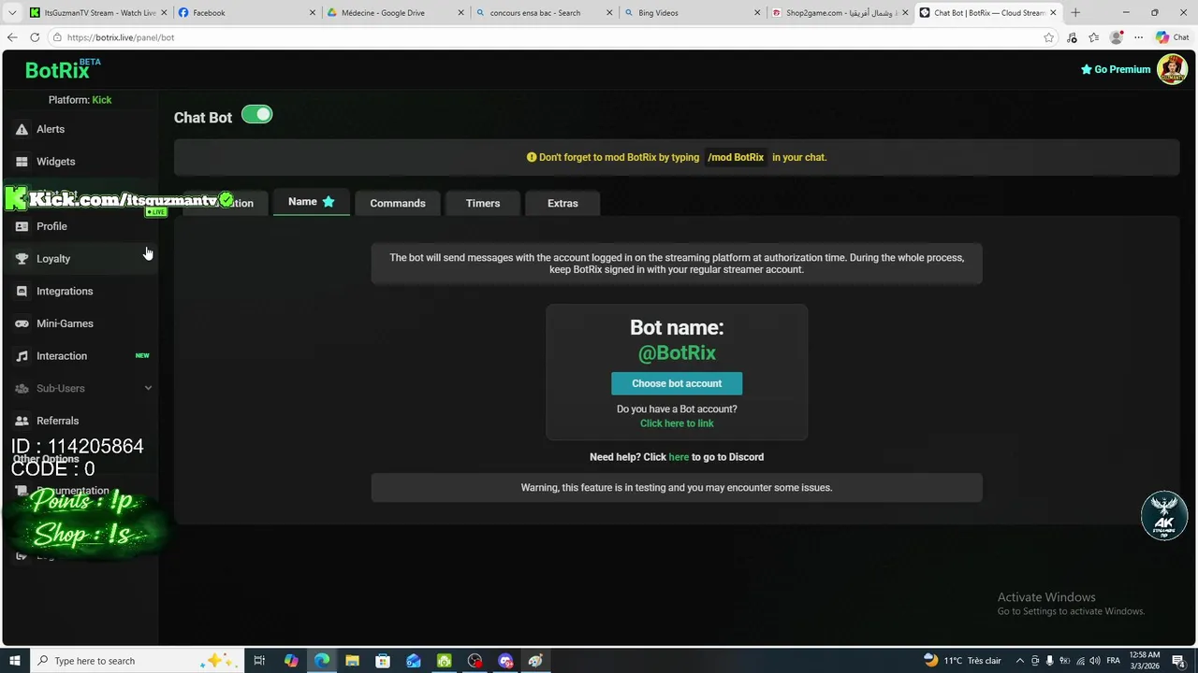Open the Integrations sidebar item
1198x673 pixels.
pyautogui.click(x=80, y=291)
